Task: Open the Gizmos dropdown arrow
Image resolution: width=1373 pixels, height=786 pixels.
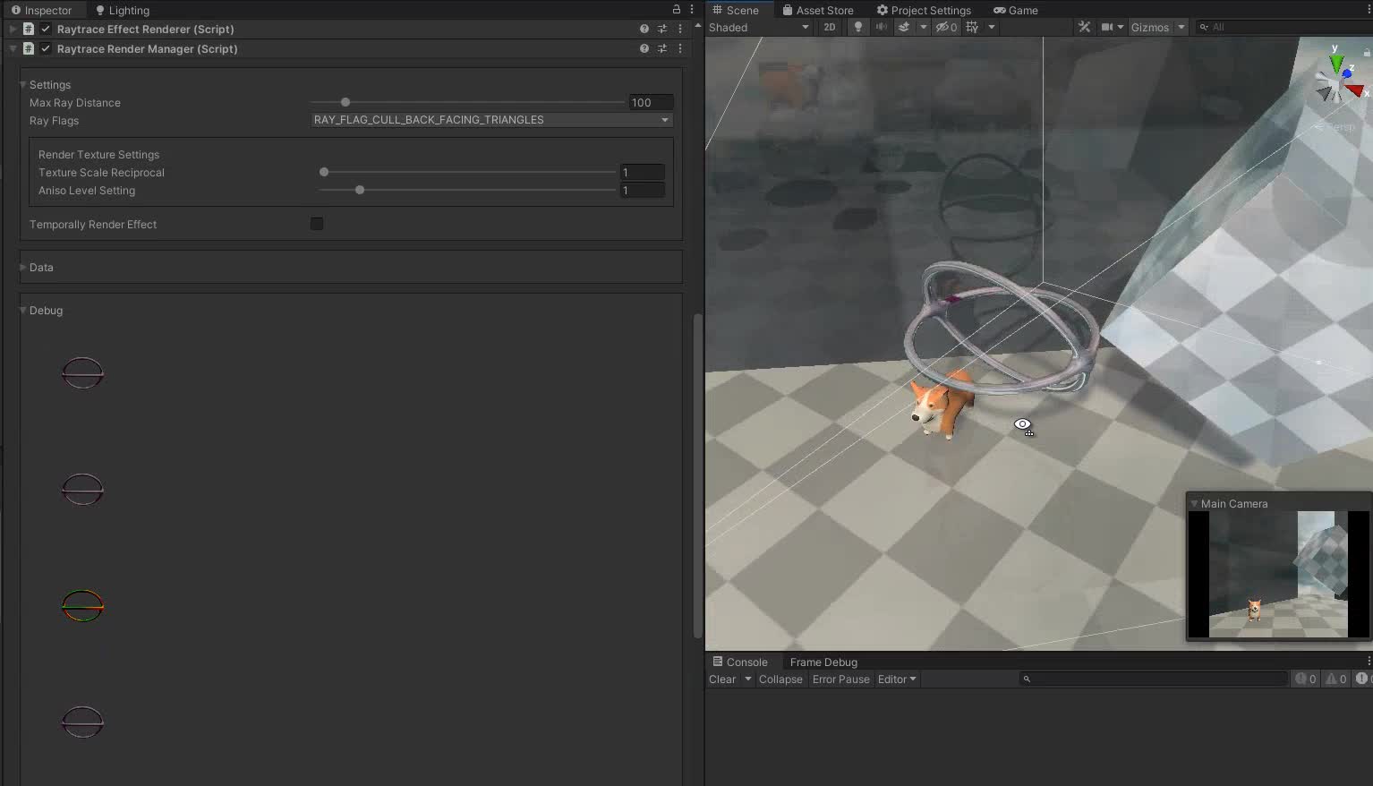Action: pyautogui.click(x=1181, y=27)
